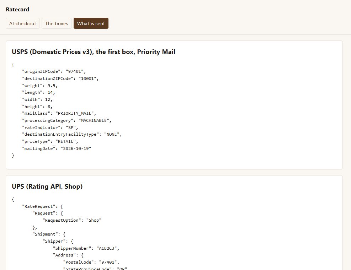
Task: Click the "Shipment" key line
Action: tap(49, 234)
